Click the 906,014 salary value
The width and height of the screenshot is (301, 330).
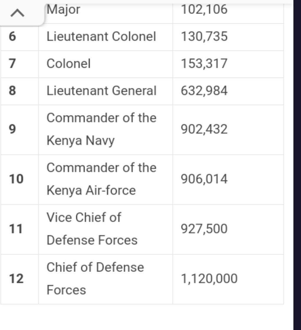[204, 179]
